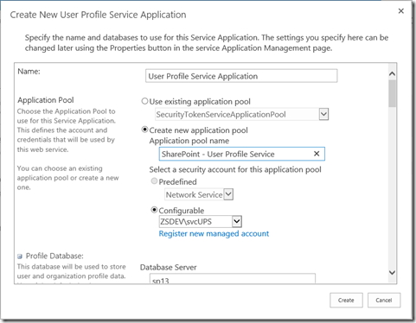Click the 'Application pool name' label
Screen dimensions: 416x323
[189, 141]
